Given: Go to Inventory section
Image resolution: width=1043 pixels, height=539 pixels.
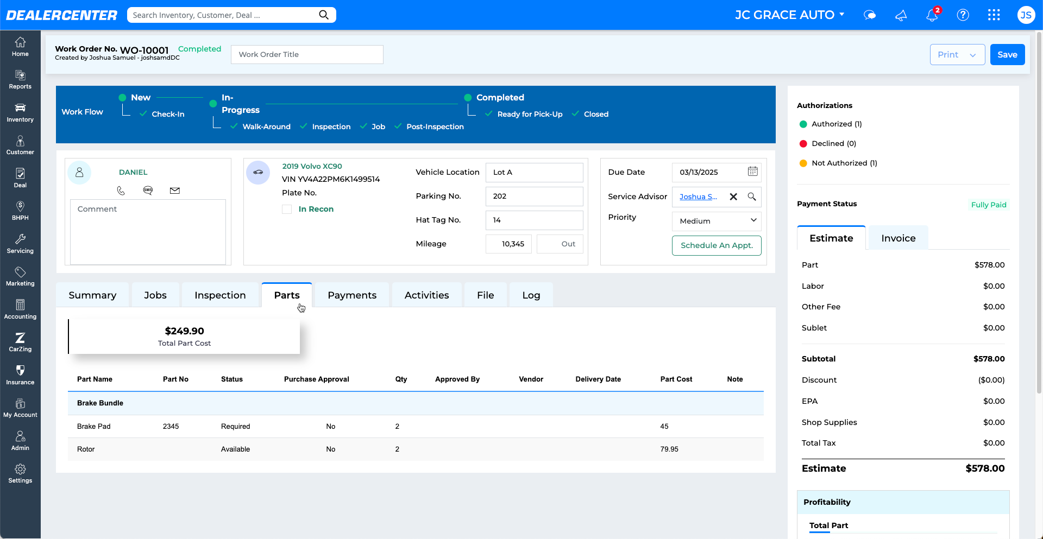Looking at the screenshot, I should click(20, 112).
